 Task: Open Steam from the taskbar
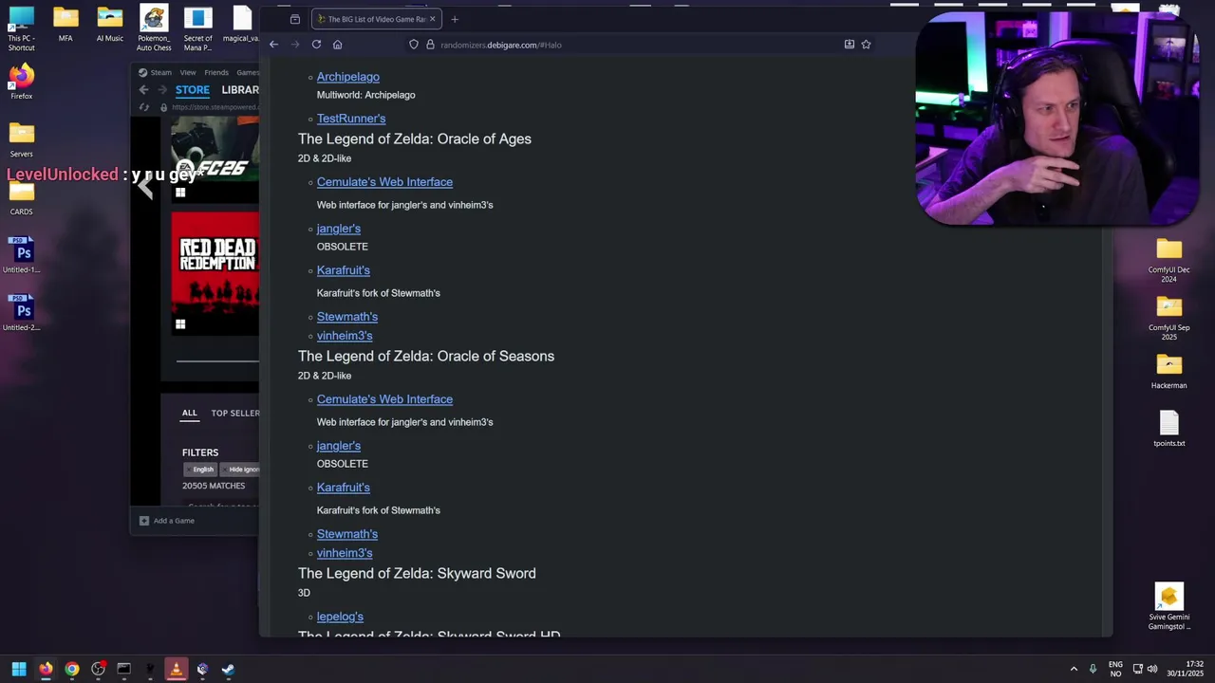[x=228, y=669]
